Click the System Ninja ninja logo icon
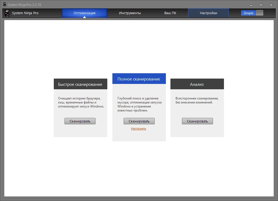The image size is (278, 201). (7, 13)
